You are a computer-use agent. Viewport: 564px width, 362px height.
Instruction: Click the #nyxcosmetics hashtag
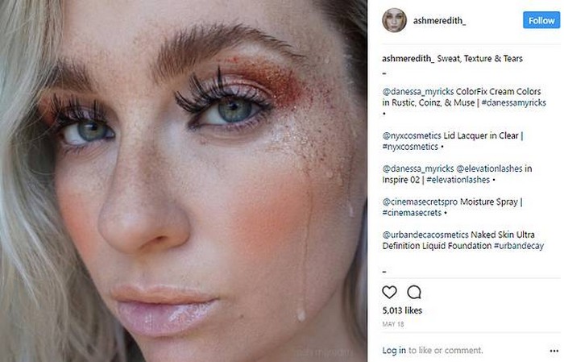click(x=410, y=147)
